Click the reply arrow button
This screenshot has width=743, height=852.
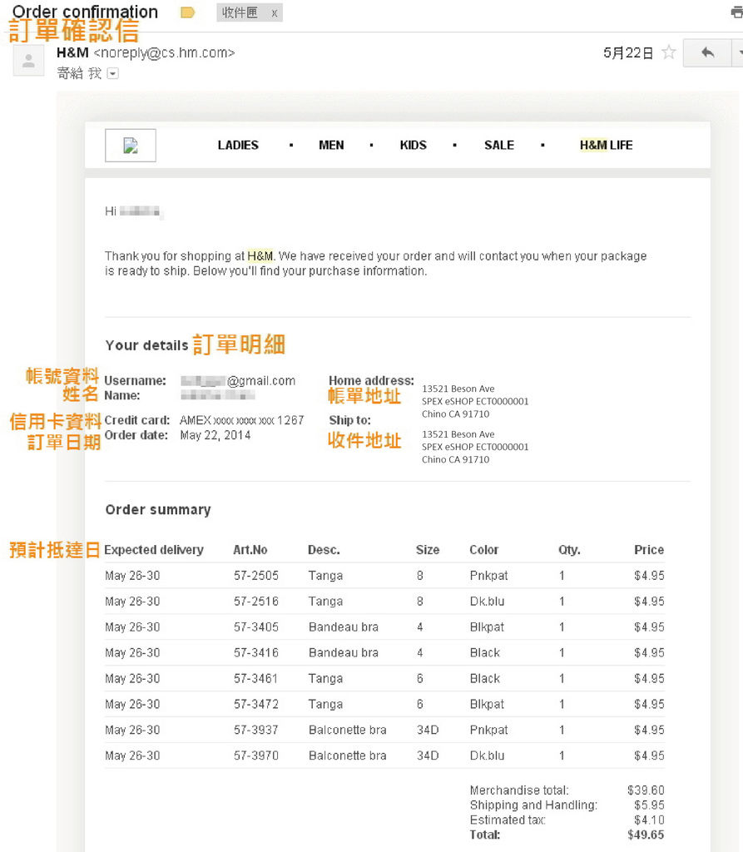pyautogui.click(x=706, y=52)
